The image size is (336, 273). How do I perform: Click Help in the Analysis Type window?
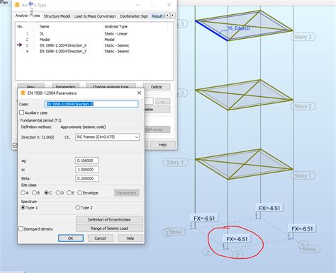click(x=162, y=145)
